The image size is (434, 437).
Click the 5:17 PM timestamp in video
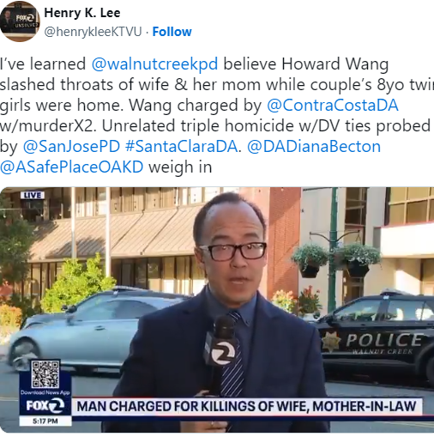click(x=45, y=421)
